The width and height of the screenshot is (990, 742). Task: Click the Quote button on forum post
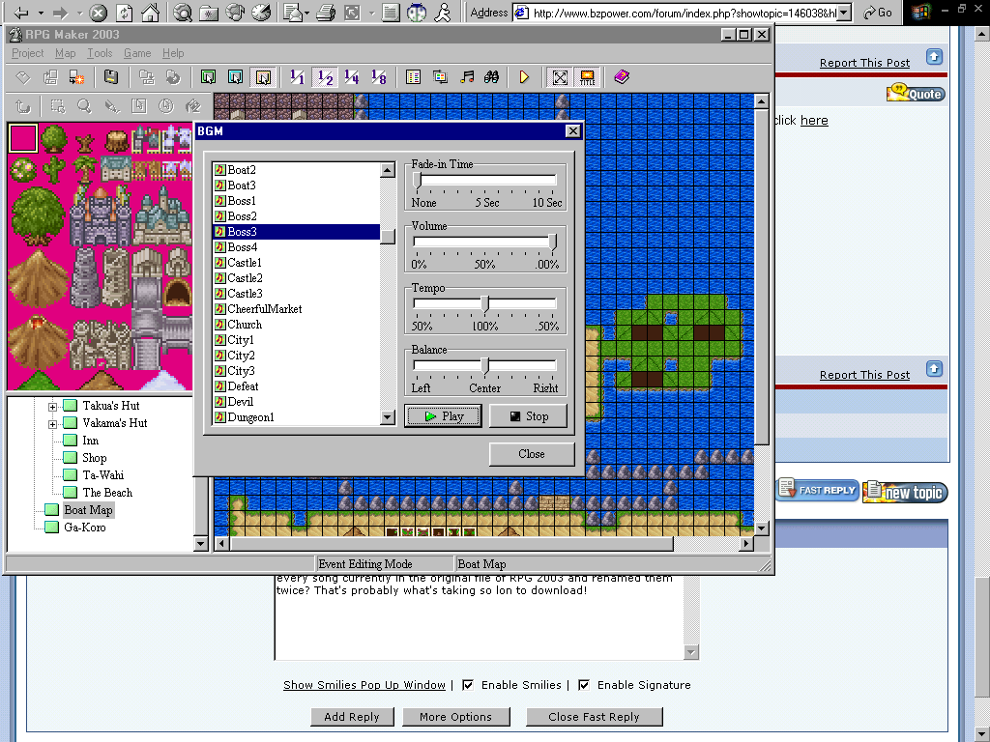point(917,93)
